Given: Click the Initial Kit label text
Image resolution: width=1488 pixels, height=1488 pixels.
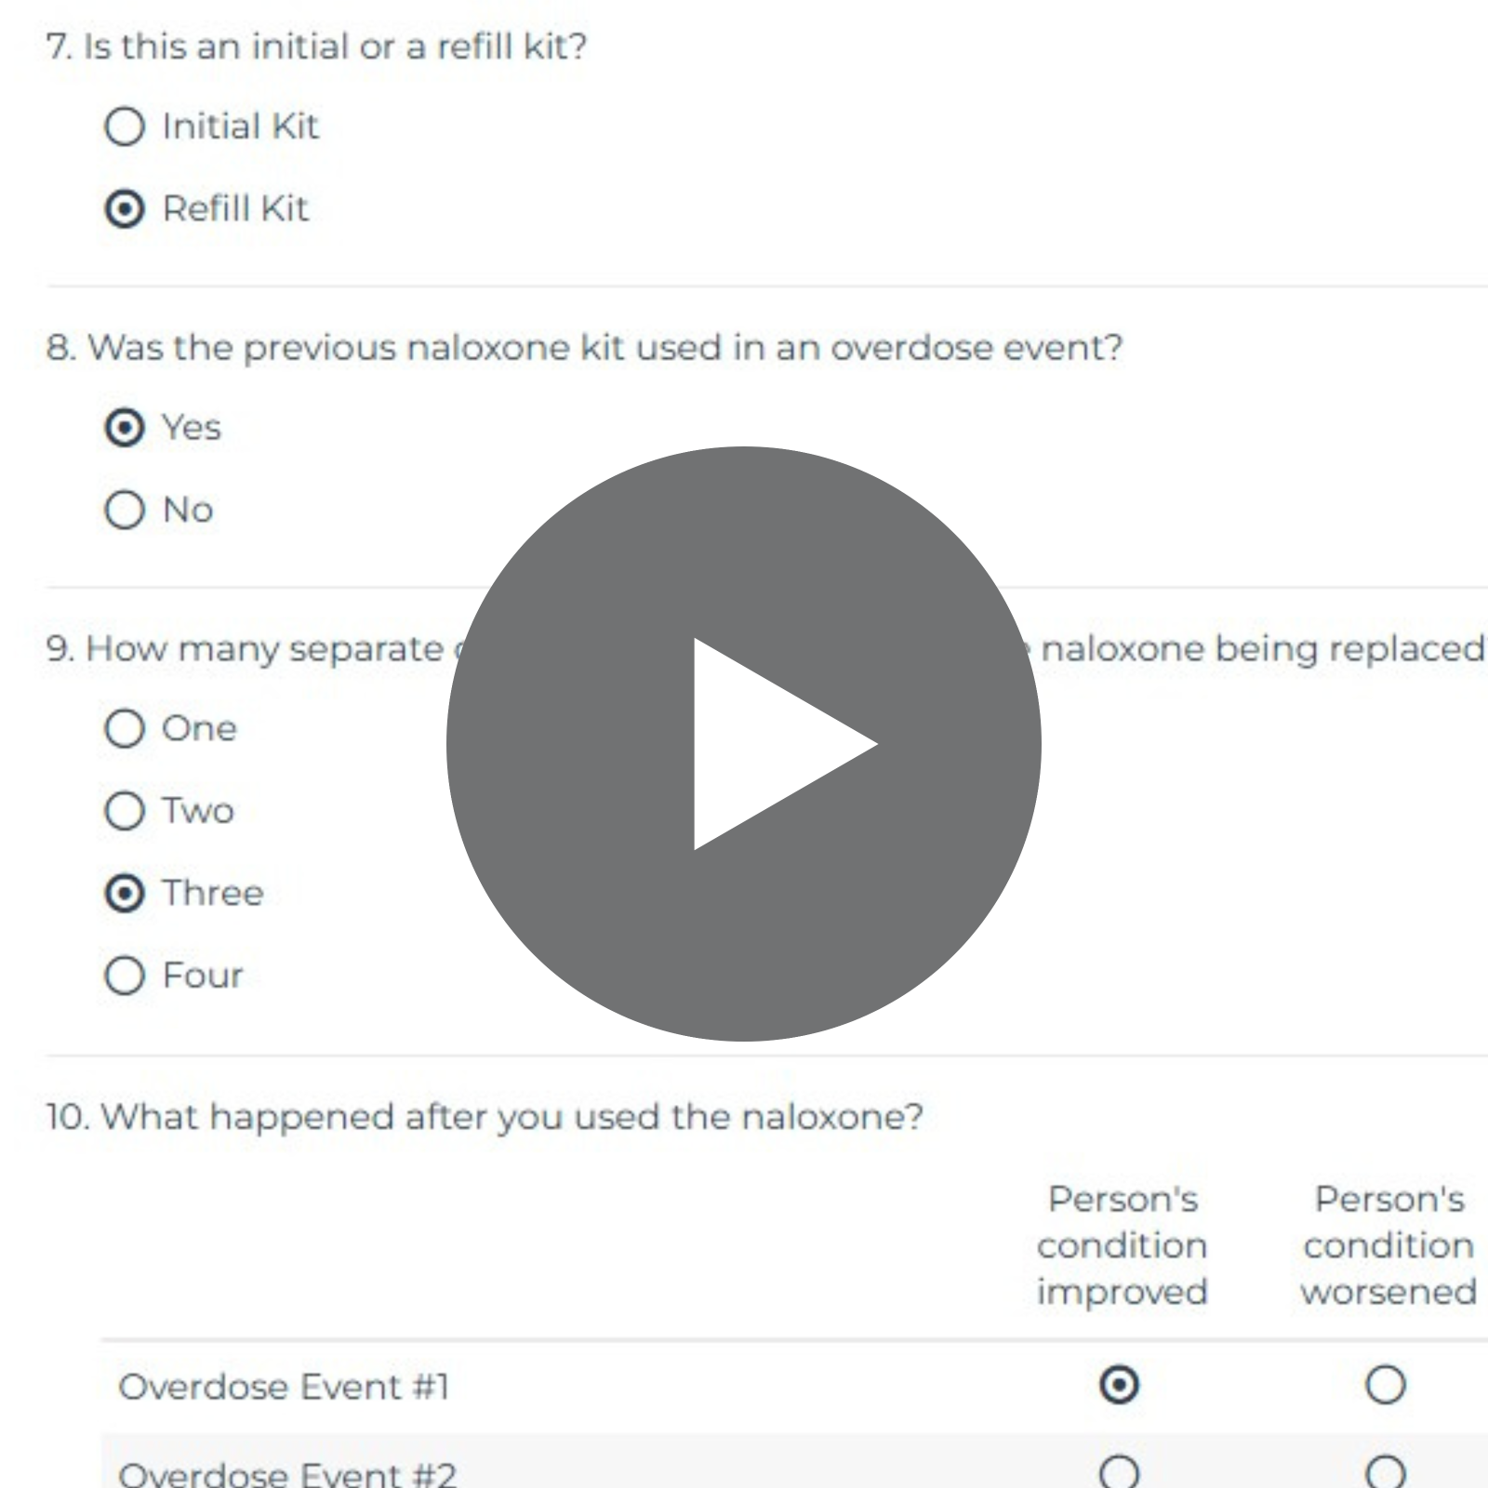Looking at the screenshot, I should pyautogui.click(x=240, y=126).
